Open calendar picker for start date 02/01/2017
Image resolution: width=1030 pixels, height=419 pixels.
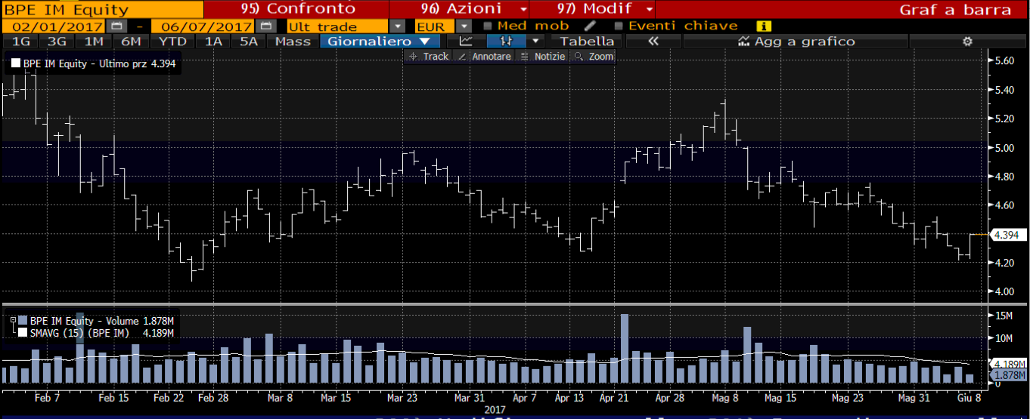click(116, 26)
